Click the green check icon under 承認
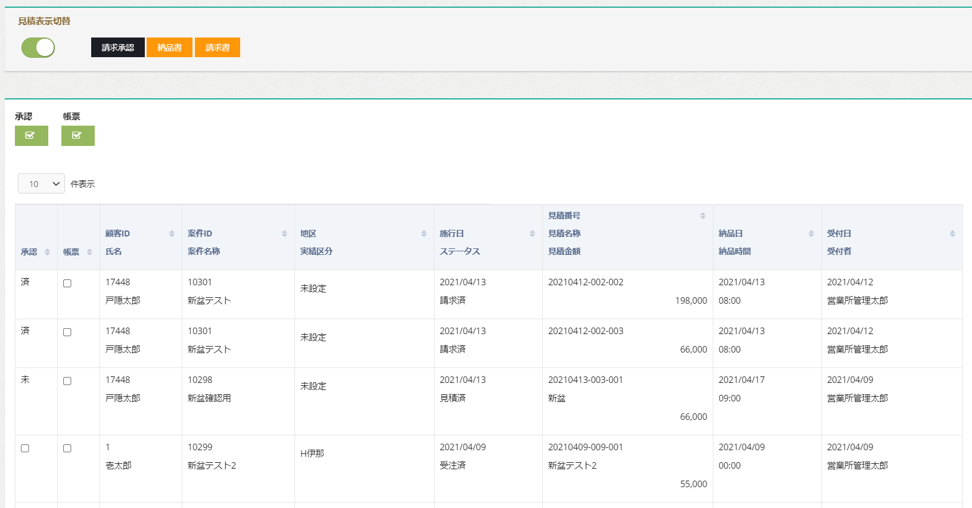The height and width of the screenshot is (508, 972). coord(31,136)
